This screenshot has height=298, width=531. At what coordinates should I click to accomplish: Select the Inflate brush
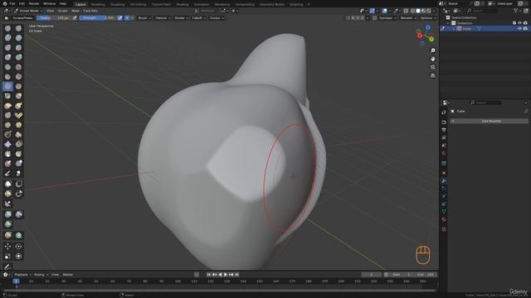point(7,57)
